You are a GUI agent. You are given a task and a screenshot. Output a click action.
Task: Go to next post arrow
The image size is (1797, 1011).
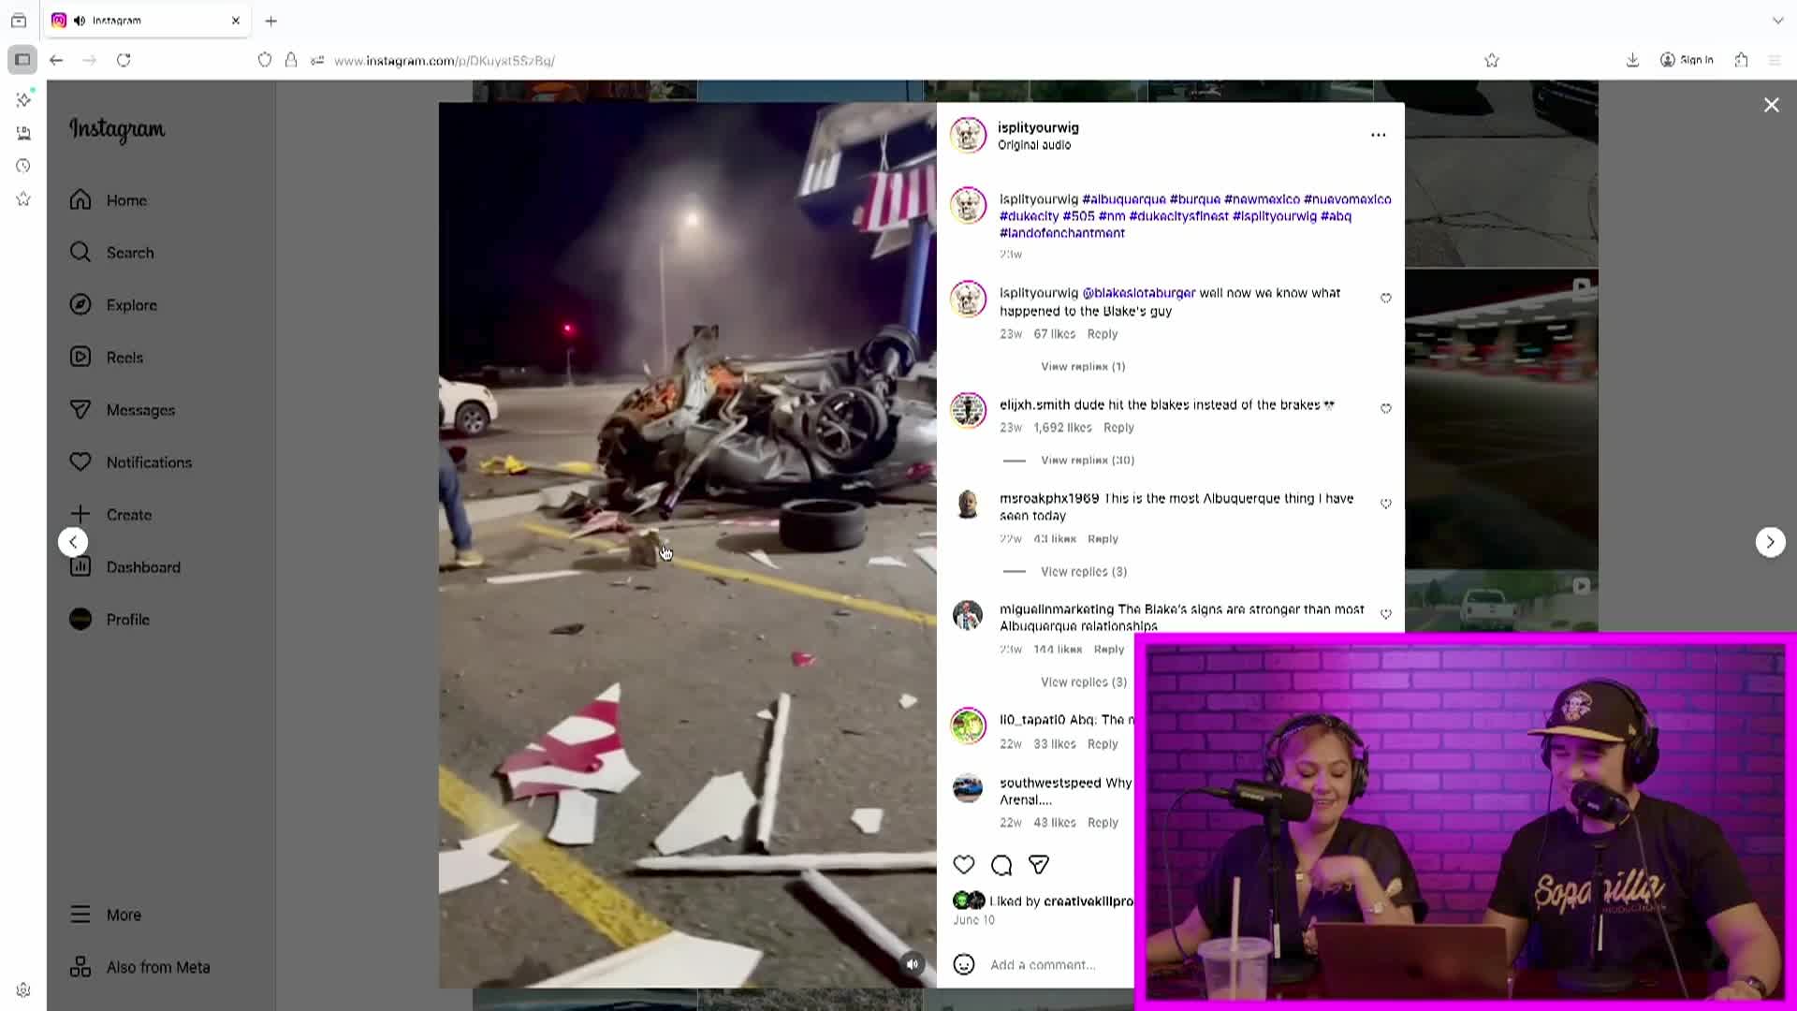[1769, 542]
